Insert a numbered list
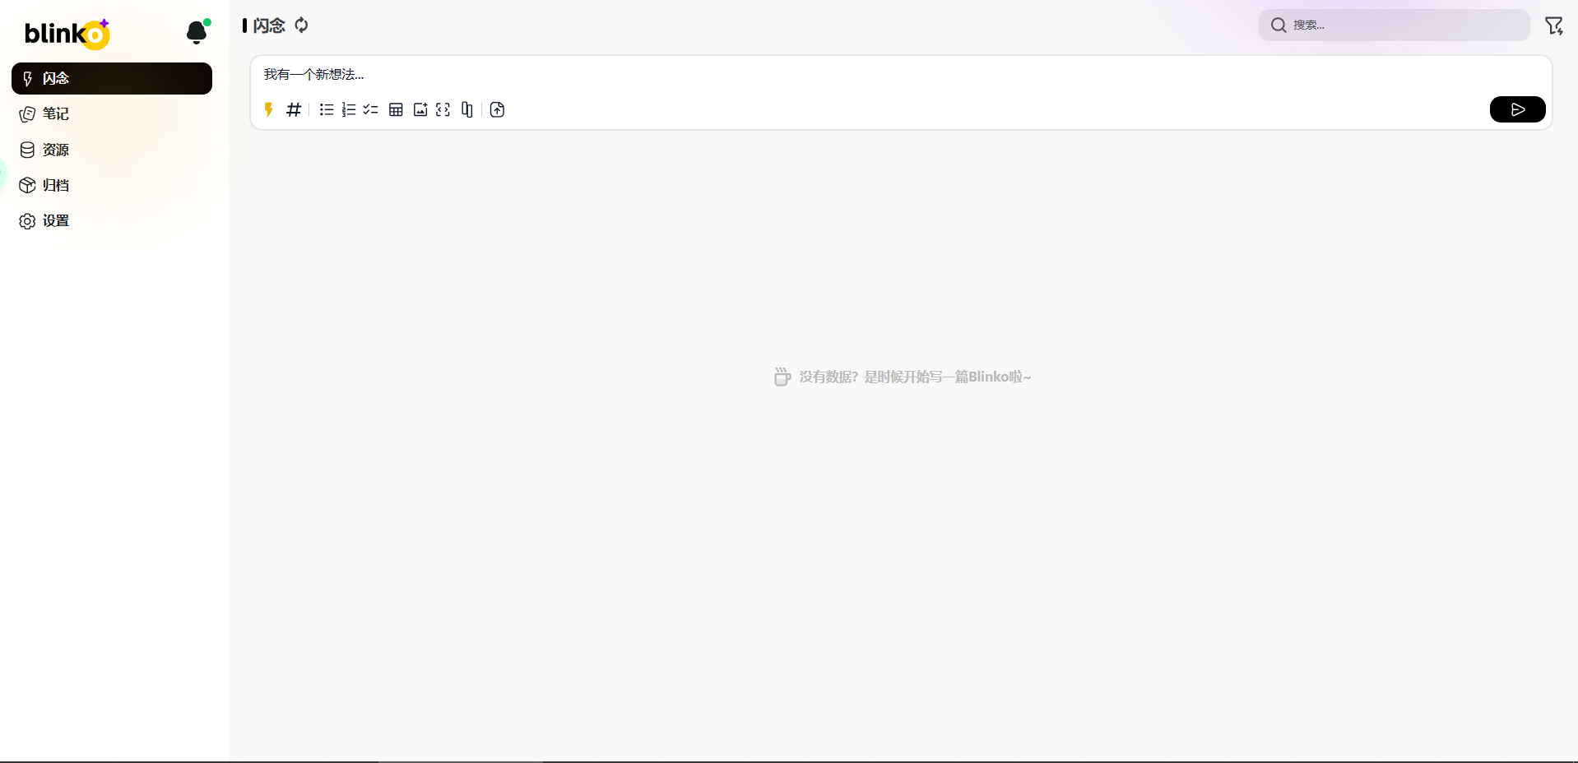Screen dimensions: 1578x763 pyautogui.click(x=349, y=109)
